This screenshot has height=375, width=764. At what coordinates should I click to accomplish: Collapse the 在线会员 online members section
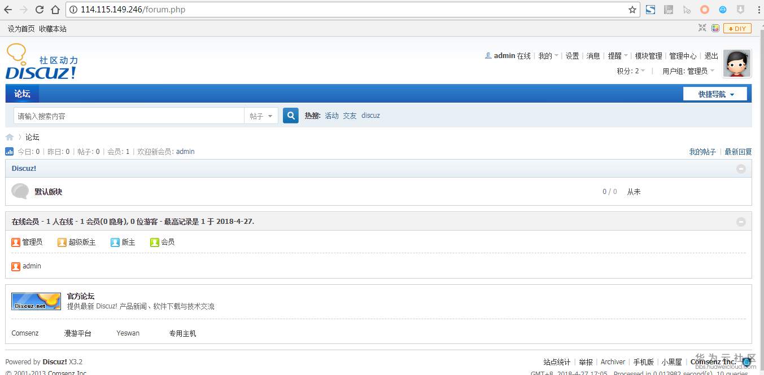coord(741,222)
